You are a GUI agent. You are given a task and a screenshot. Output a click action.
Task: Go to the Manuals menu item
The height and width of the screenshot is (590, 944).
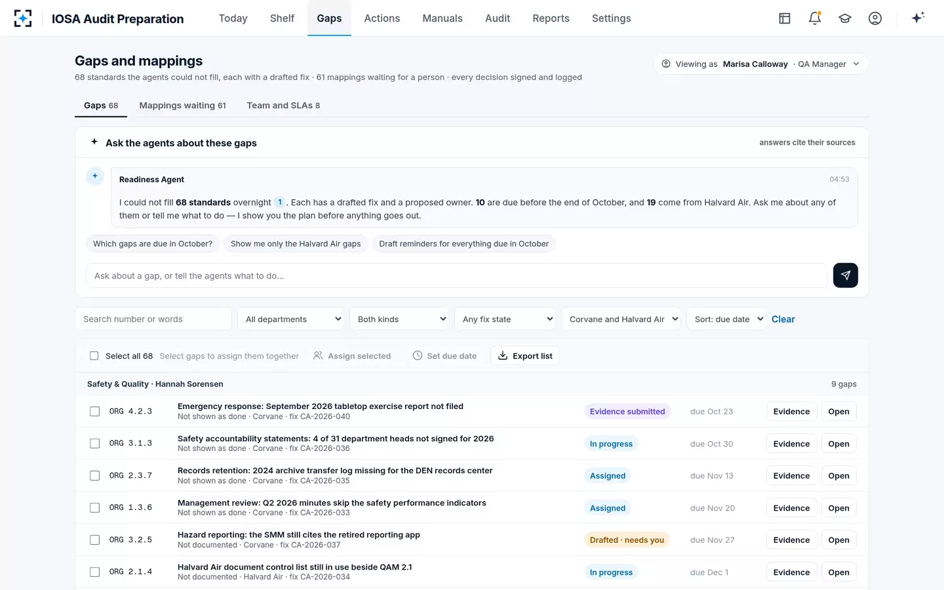coord(442,18)
